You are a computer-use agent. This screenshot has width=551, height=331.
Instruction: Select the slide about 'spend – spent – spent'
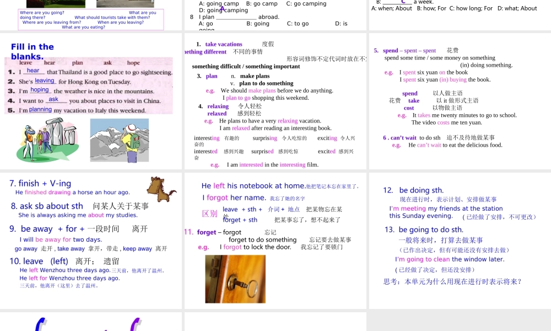pos(460,101)
